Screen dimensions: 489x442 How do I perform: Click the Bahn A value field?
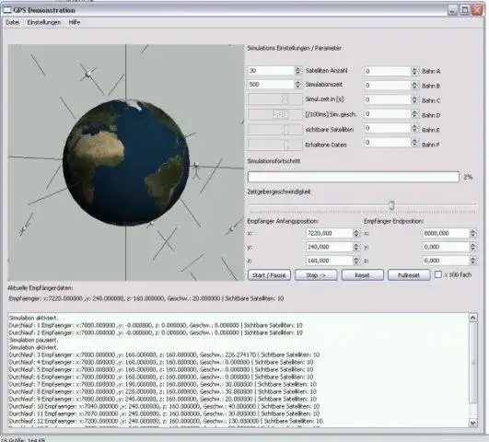tap(388, 71)
